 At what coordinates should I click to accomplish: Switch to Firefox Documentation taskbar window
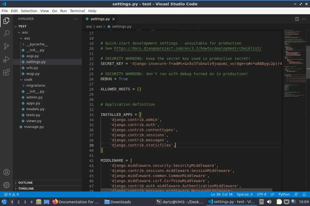76,202
